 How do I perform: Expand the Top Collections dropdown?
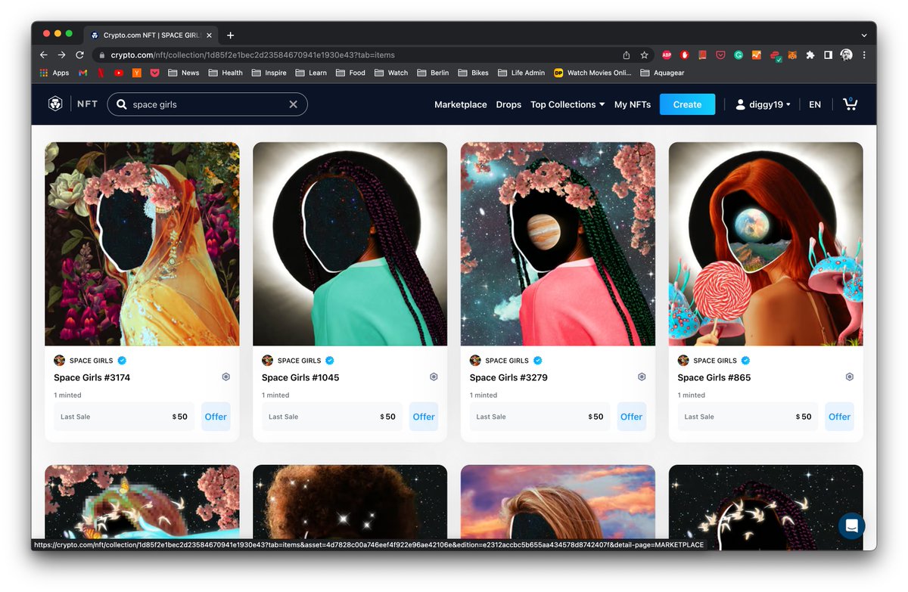coord(567,104)
